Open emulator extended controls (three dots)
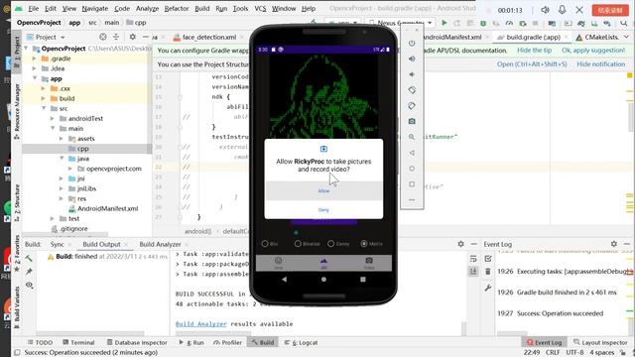Viewport: 635px width, 357px height. coord(412,199)
